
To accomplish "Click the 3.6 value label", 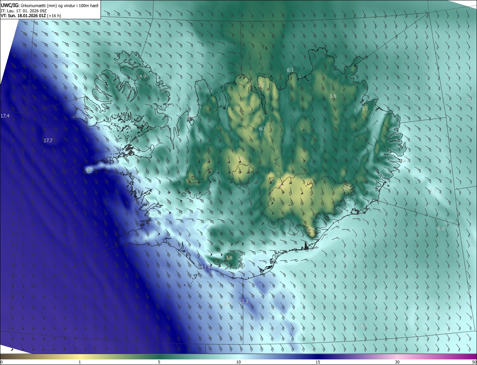I will point(333,96).
